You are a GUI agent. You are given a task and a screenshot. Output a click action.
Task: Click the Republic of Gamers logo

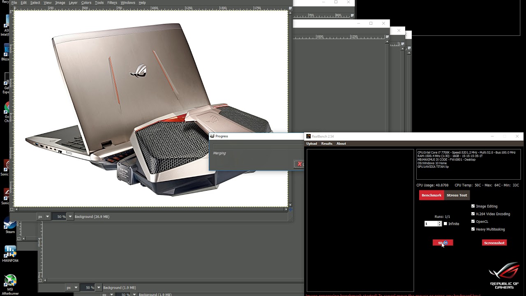coord(504,275)
